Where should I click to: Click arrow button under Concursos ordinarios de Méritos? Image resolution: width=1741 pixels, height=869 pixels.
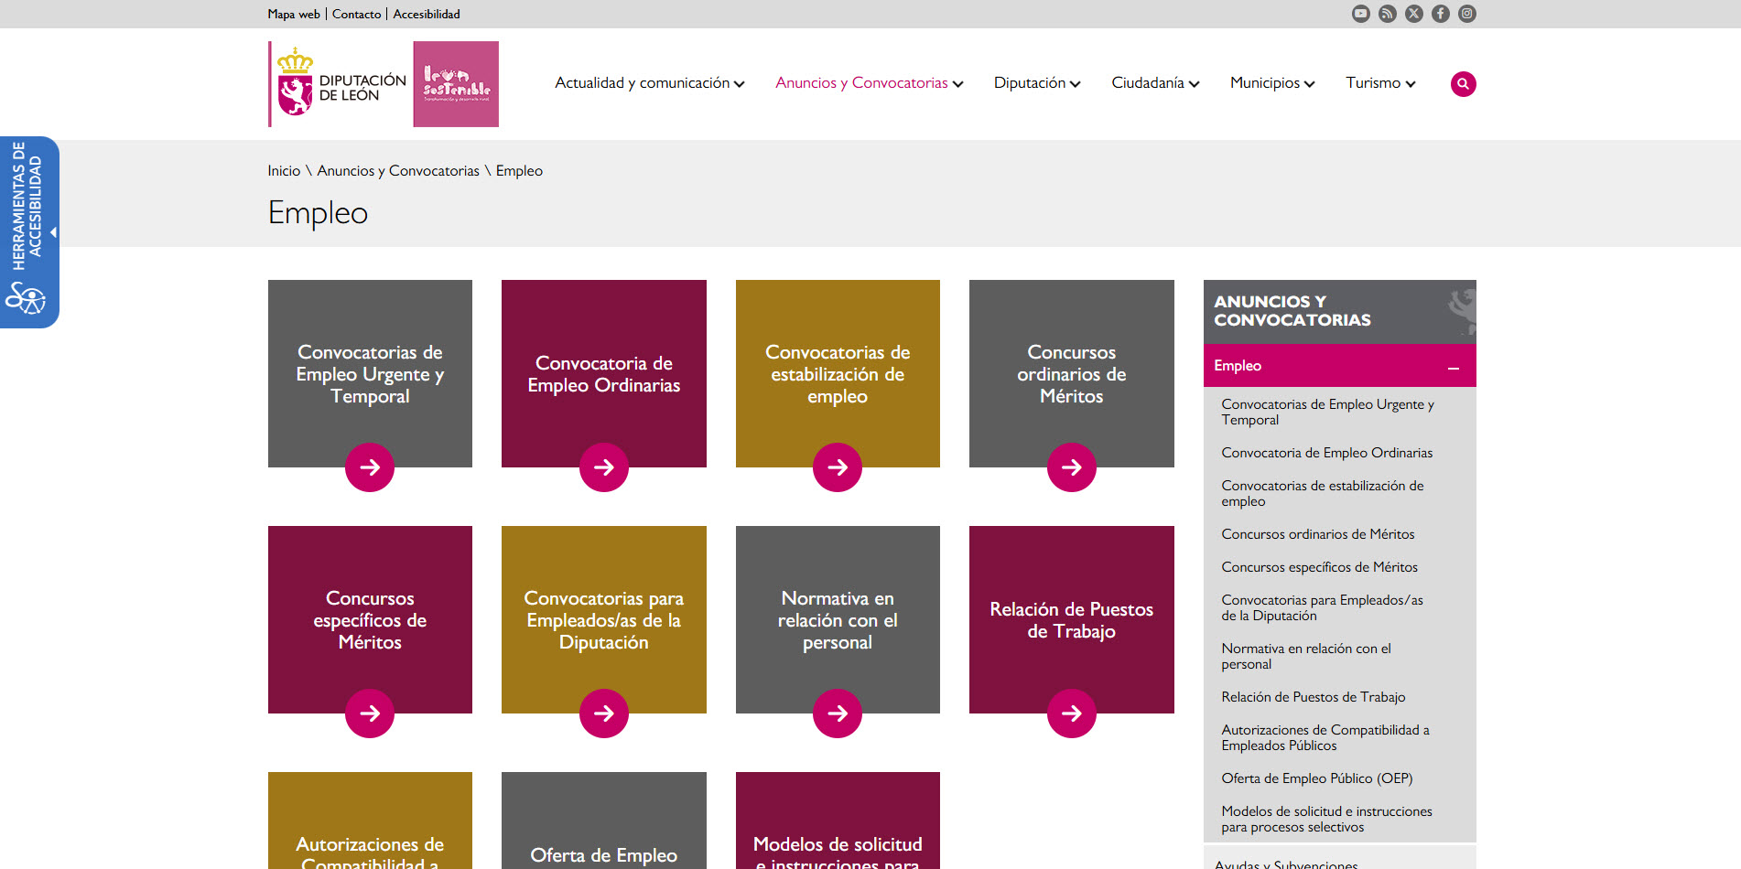(1071, 467)
